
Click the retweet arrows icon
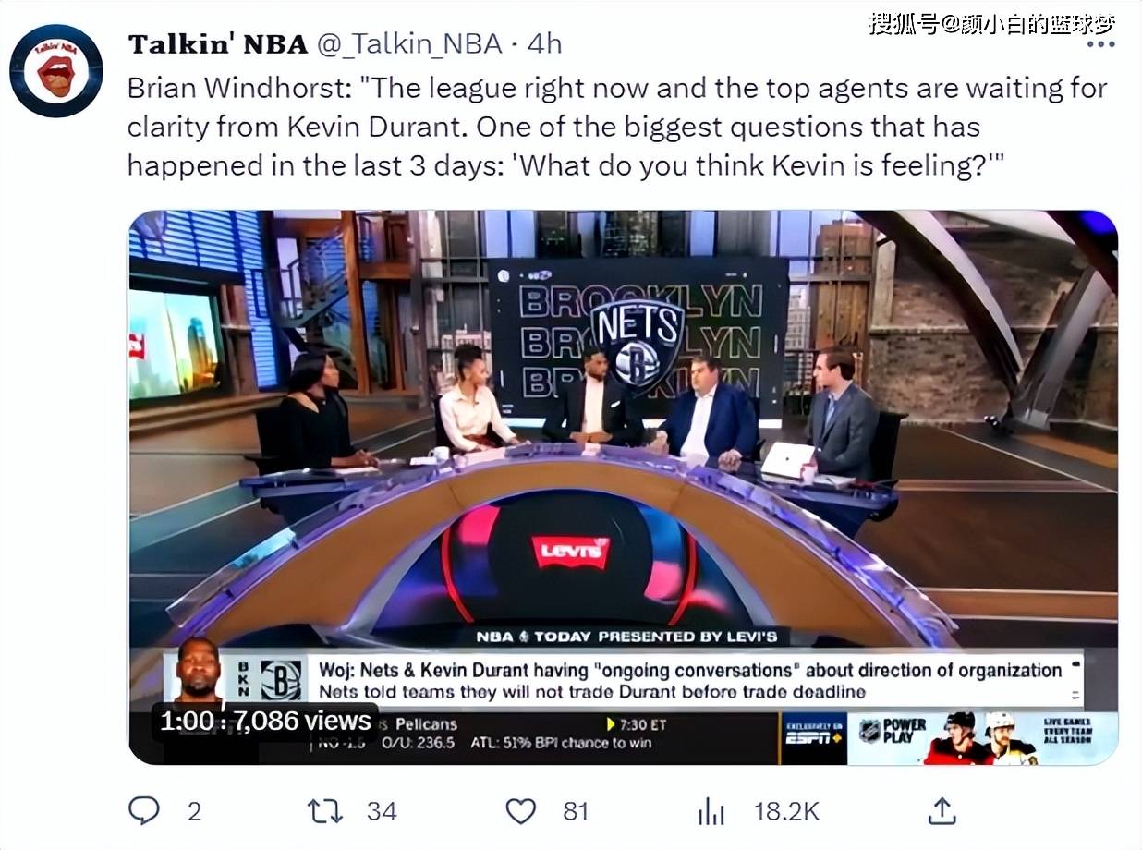(x=324, y=811)
